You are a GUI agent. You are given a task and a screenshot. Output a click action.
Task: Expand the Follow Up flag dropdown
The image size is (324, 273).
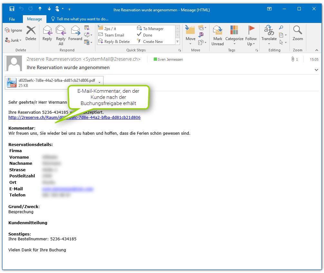[251, 44]
